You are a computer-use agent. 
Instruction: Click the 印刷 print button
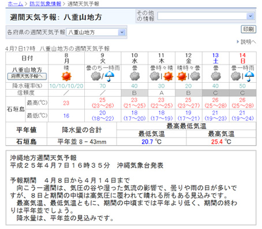248,29
